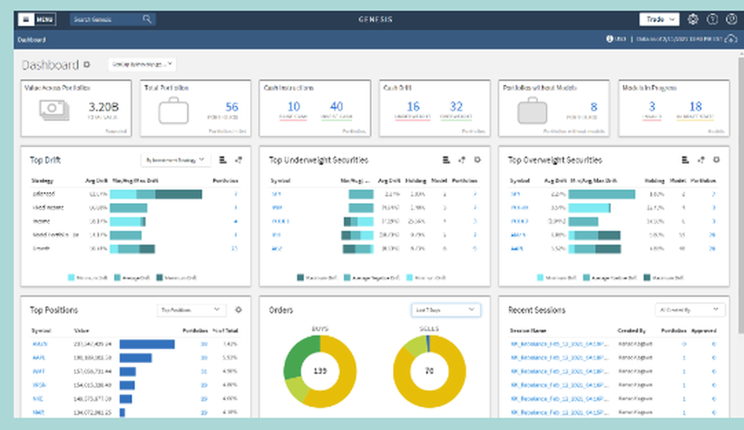The width and height of the screenshot is (744, 430).
Task: Click sort icon in Top Underweight Securities
Action: click(462, 160)
